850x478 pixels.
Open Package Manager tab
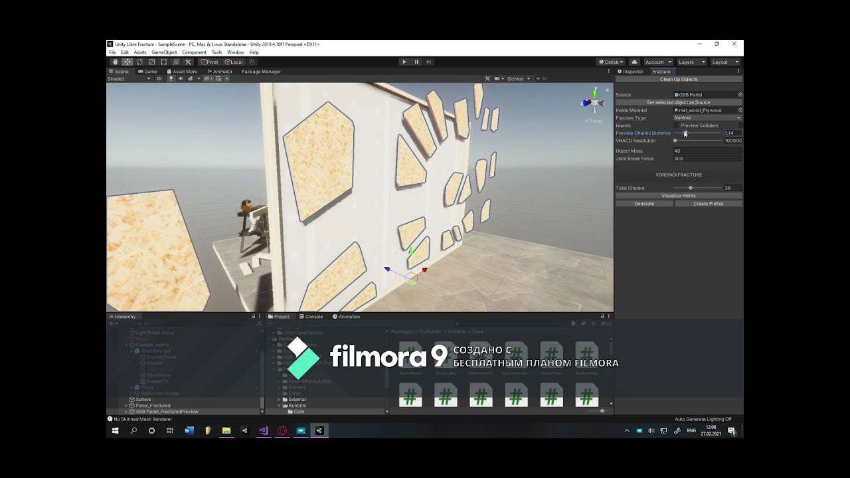click(261, 71)
